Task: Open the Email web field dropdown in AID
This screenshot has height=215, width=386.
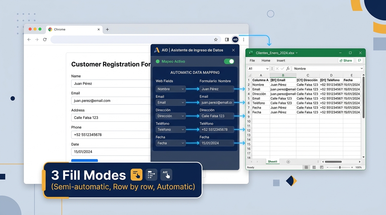Action: (x=171, y=102)
